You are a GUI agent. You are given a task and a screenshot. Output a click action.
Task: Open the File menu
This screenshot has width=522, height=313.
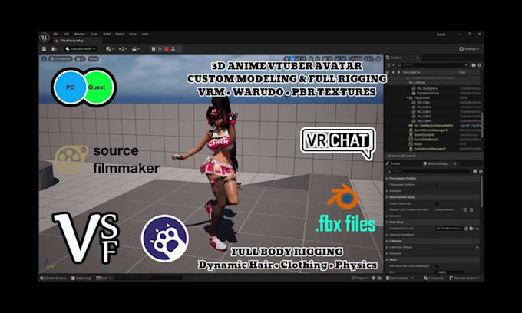click(x=56, y=34)
